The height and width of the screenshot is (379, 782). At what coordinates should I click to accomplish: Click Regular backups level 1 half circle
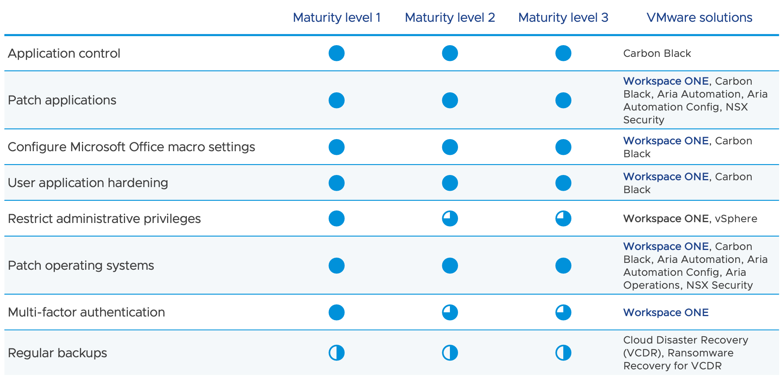(x=337, y=353)
